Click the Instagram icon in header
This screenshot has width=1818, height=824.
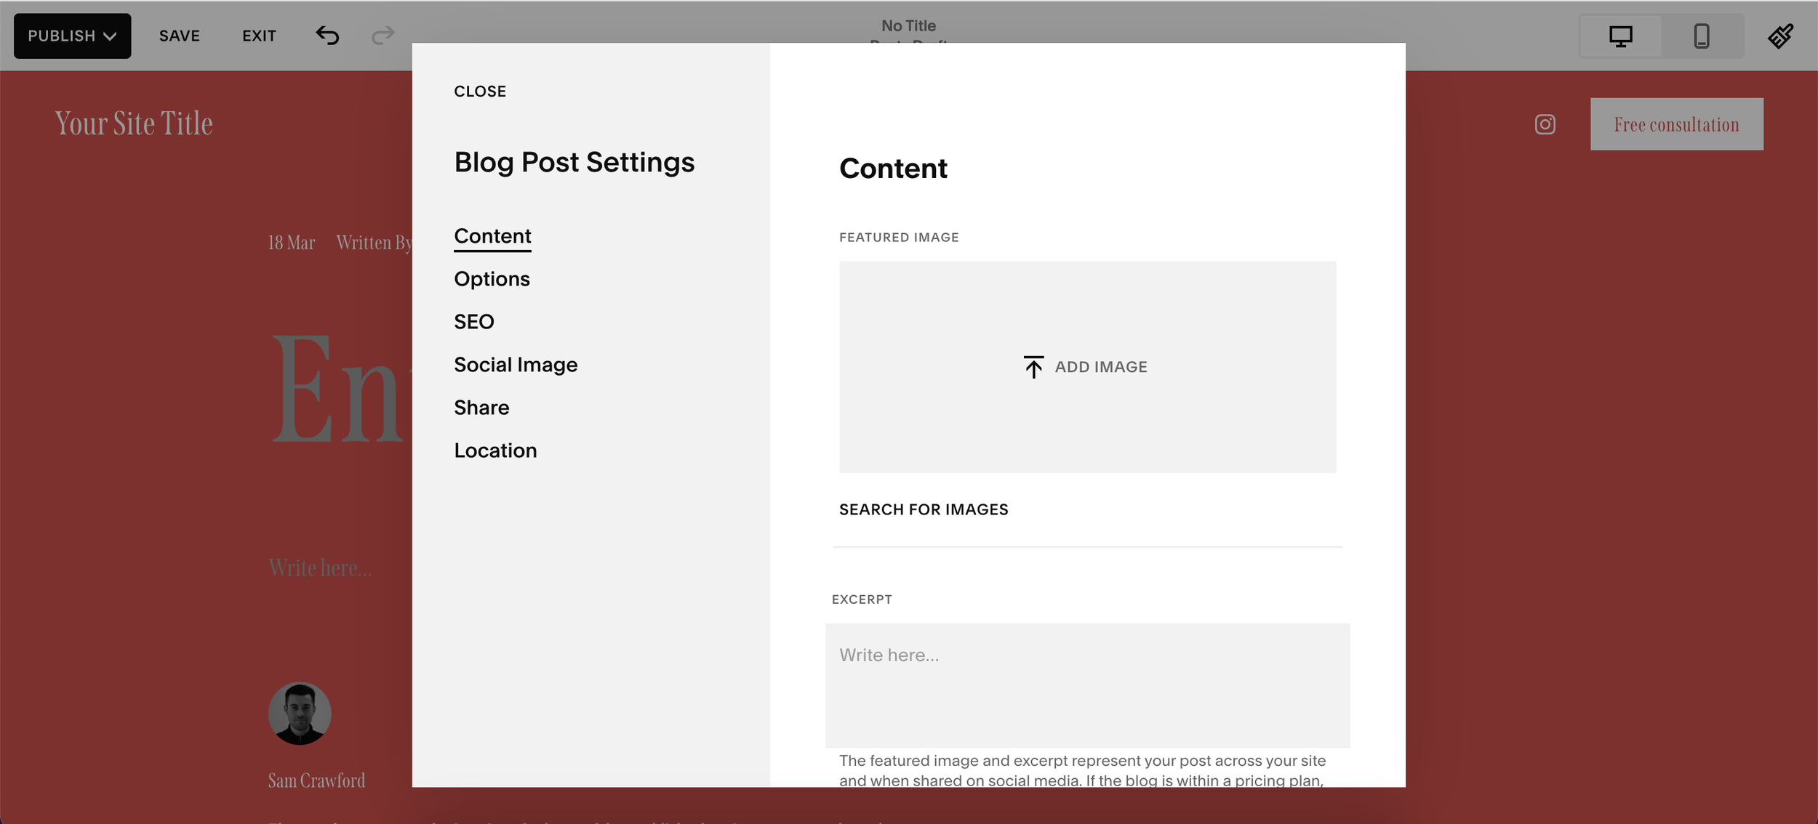1545,124
